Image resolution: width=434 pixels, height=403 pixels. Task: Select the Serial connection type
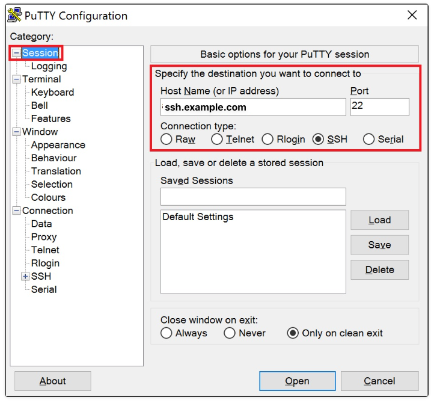(x=369, y=140)
